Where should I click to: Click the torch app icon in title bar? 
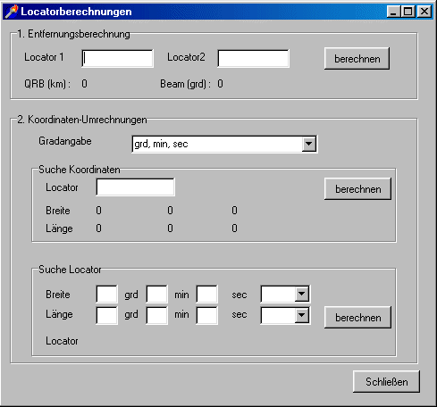click(x=12, y=12)
